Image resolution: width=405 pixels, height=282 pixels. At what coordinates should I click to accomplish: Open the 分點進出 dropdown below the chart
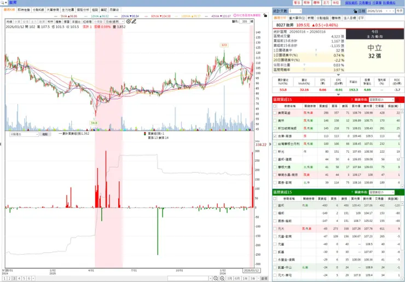[24, 134]
